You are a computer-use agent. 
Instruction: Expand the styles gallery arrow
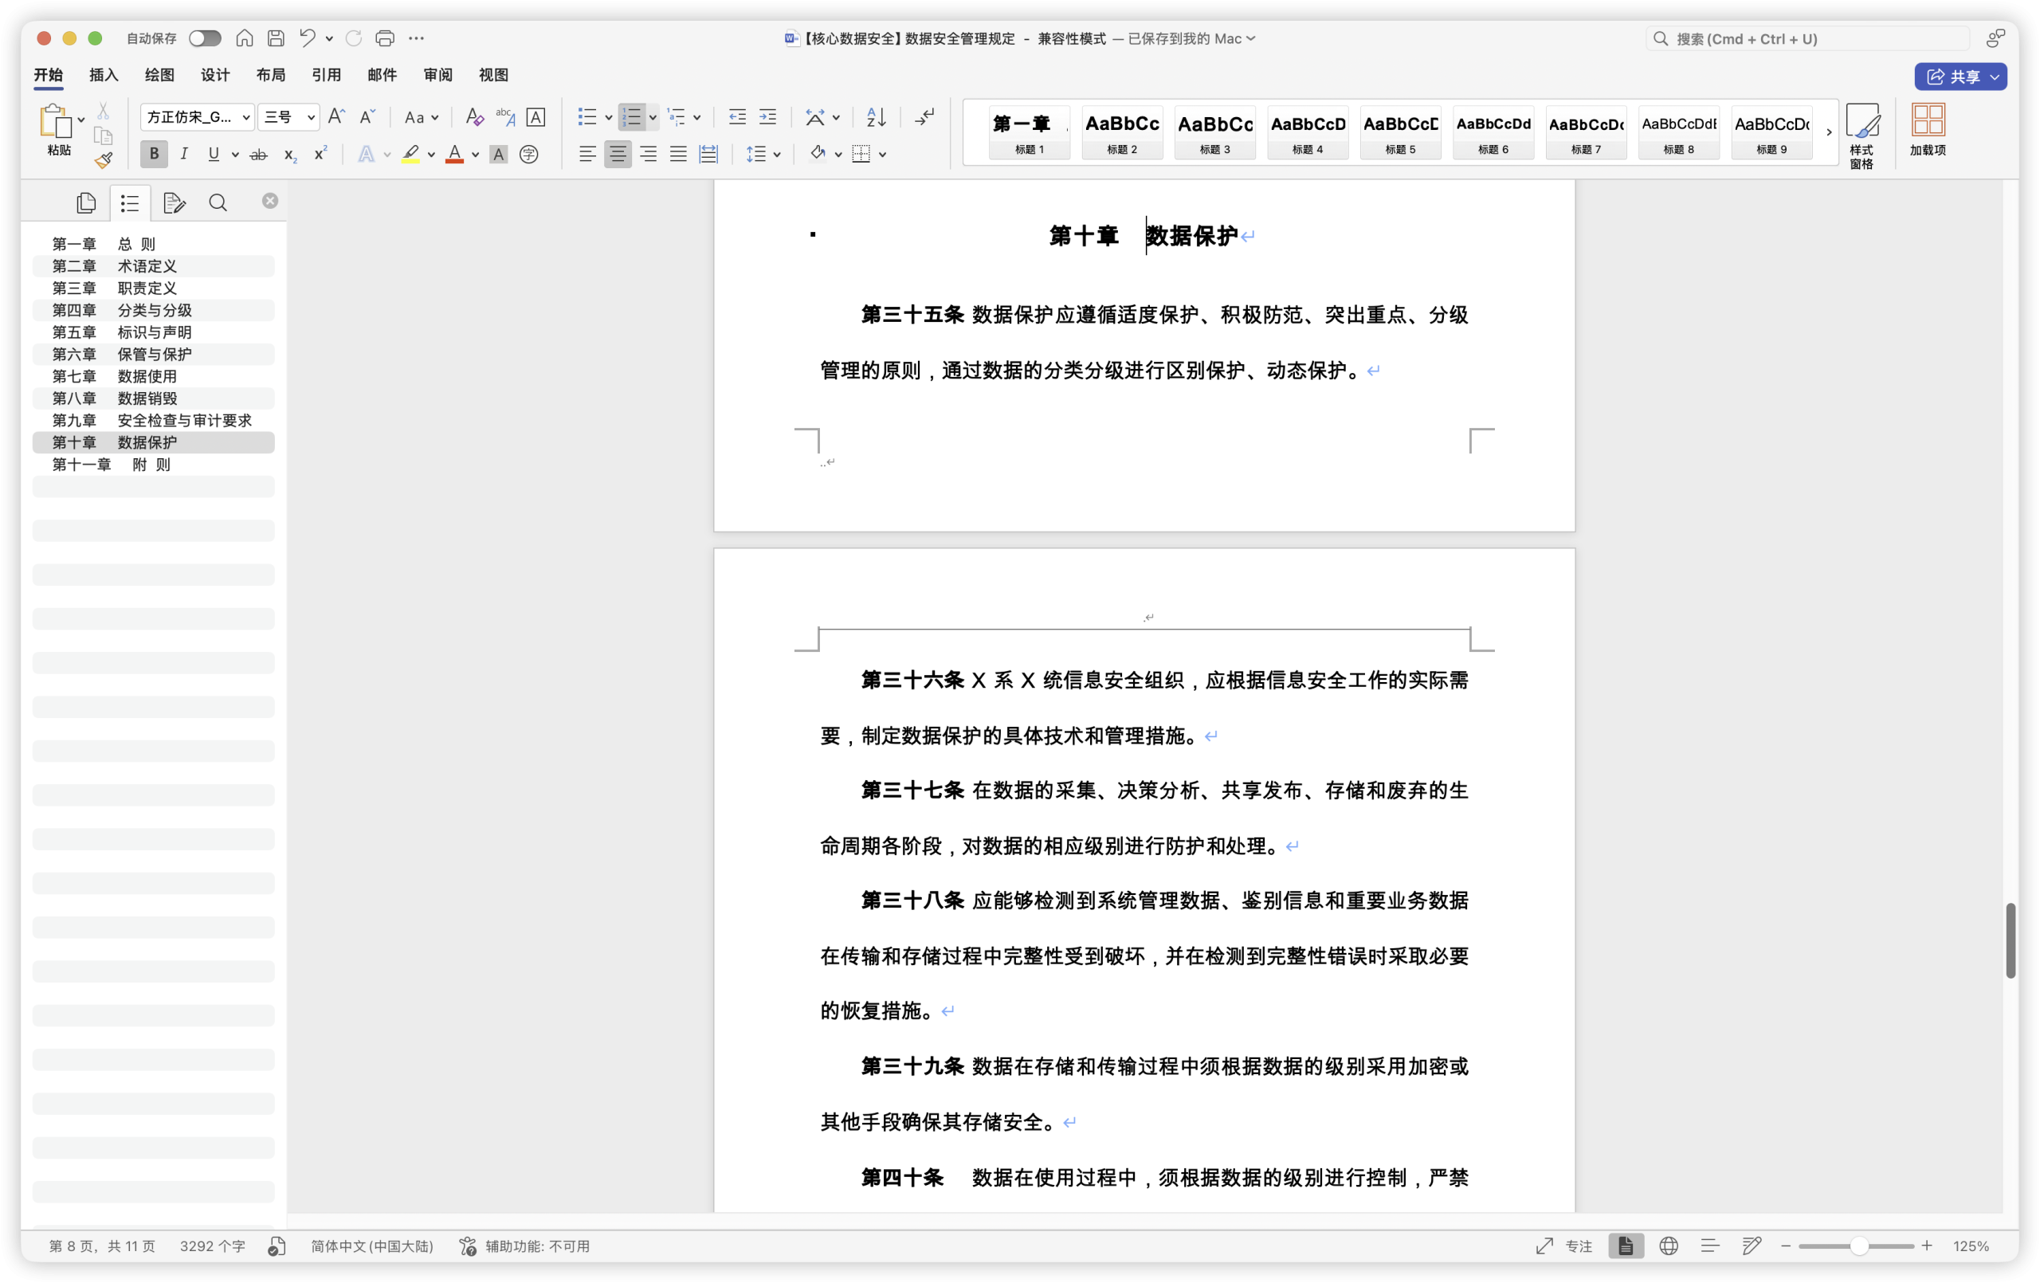[x=1828, y=132]
